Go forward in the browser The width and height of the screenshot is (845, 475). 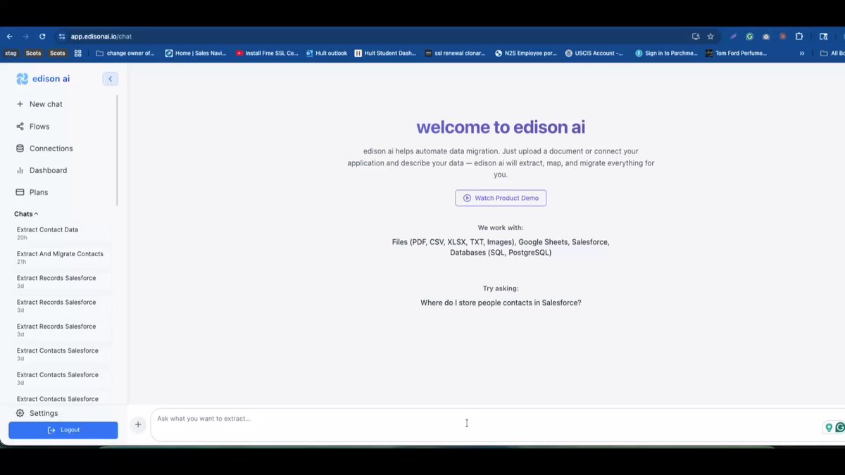click(x=26, y=36)
